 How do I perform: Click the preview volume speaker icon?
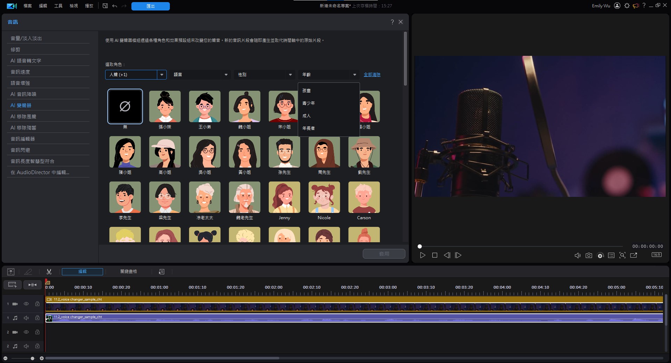click(577, 255)
